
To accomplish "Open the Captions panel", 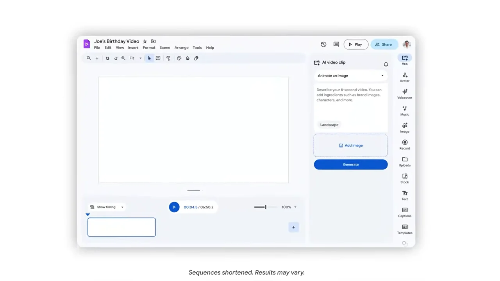I will [405, 212].
